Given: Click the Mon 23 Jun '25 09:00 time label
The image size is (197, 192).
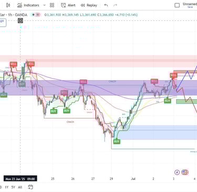Looking at the screenshot, I should point(20,179).
